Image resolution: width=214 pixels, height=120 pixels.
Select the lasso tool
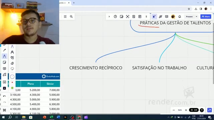[12, 69]
